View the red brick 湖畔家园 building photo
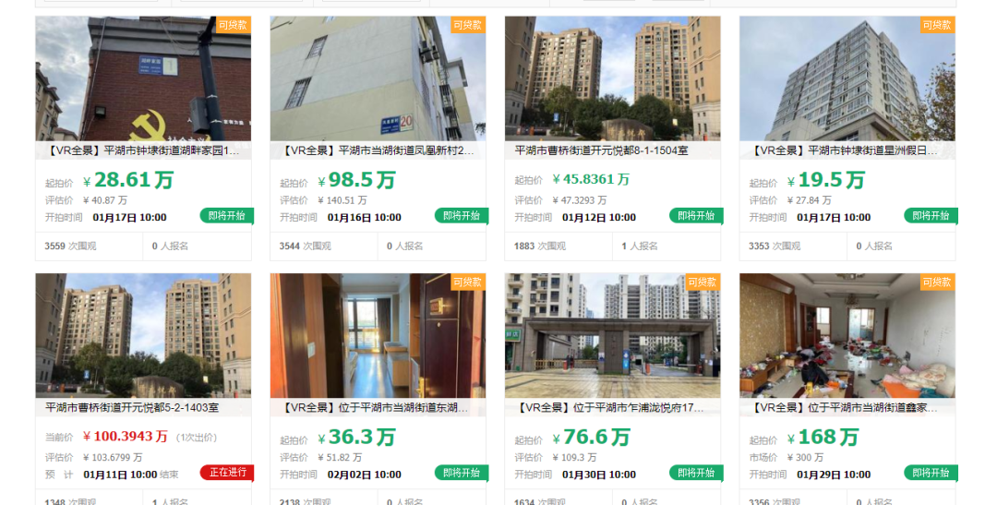The height and width of the screenshot is (505, 997). [143, 78]
